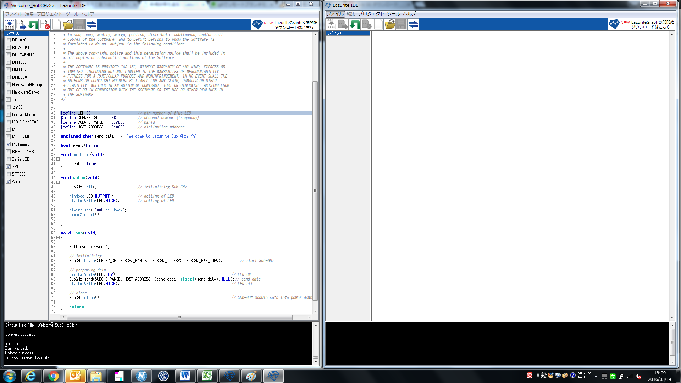Collapse the loop function fold at line 57
This screenshot has width=681, height=383.
pyautogui.click(x=58, y=238)
